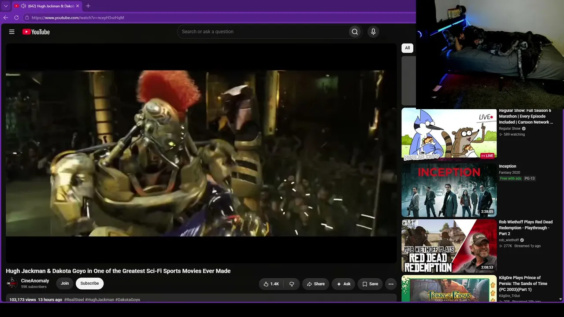Viewport: 564px width, 317px height.
Task: View site information icon in address bar
Action: click(27, 18)
